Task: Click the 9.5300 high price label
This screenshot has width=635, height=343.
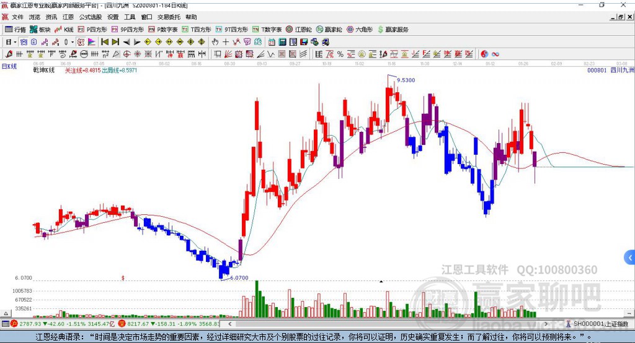Action: (406, 80)
